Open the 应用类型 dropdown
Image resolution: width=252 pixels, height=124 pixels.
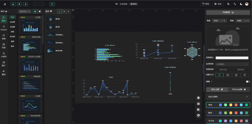click(232, 64)
